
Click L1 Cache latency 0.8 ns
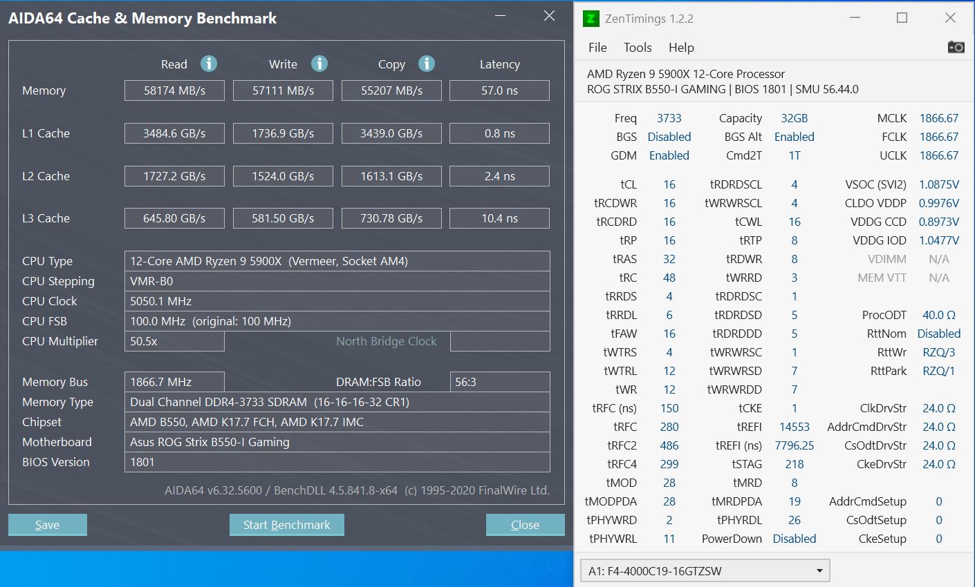coord(500,133)
